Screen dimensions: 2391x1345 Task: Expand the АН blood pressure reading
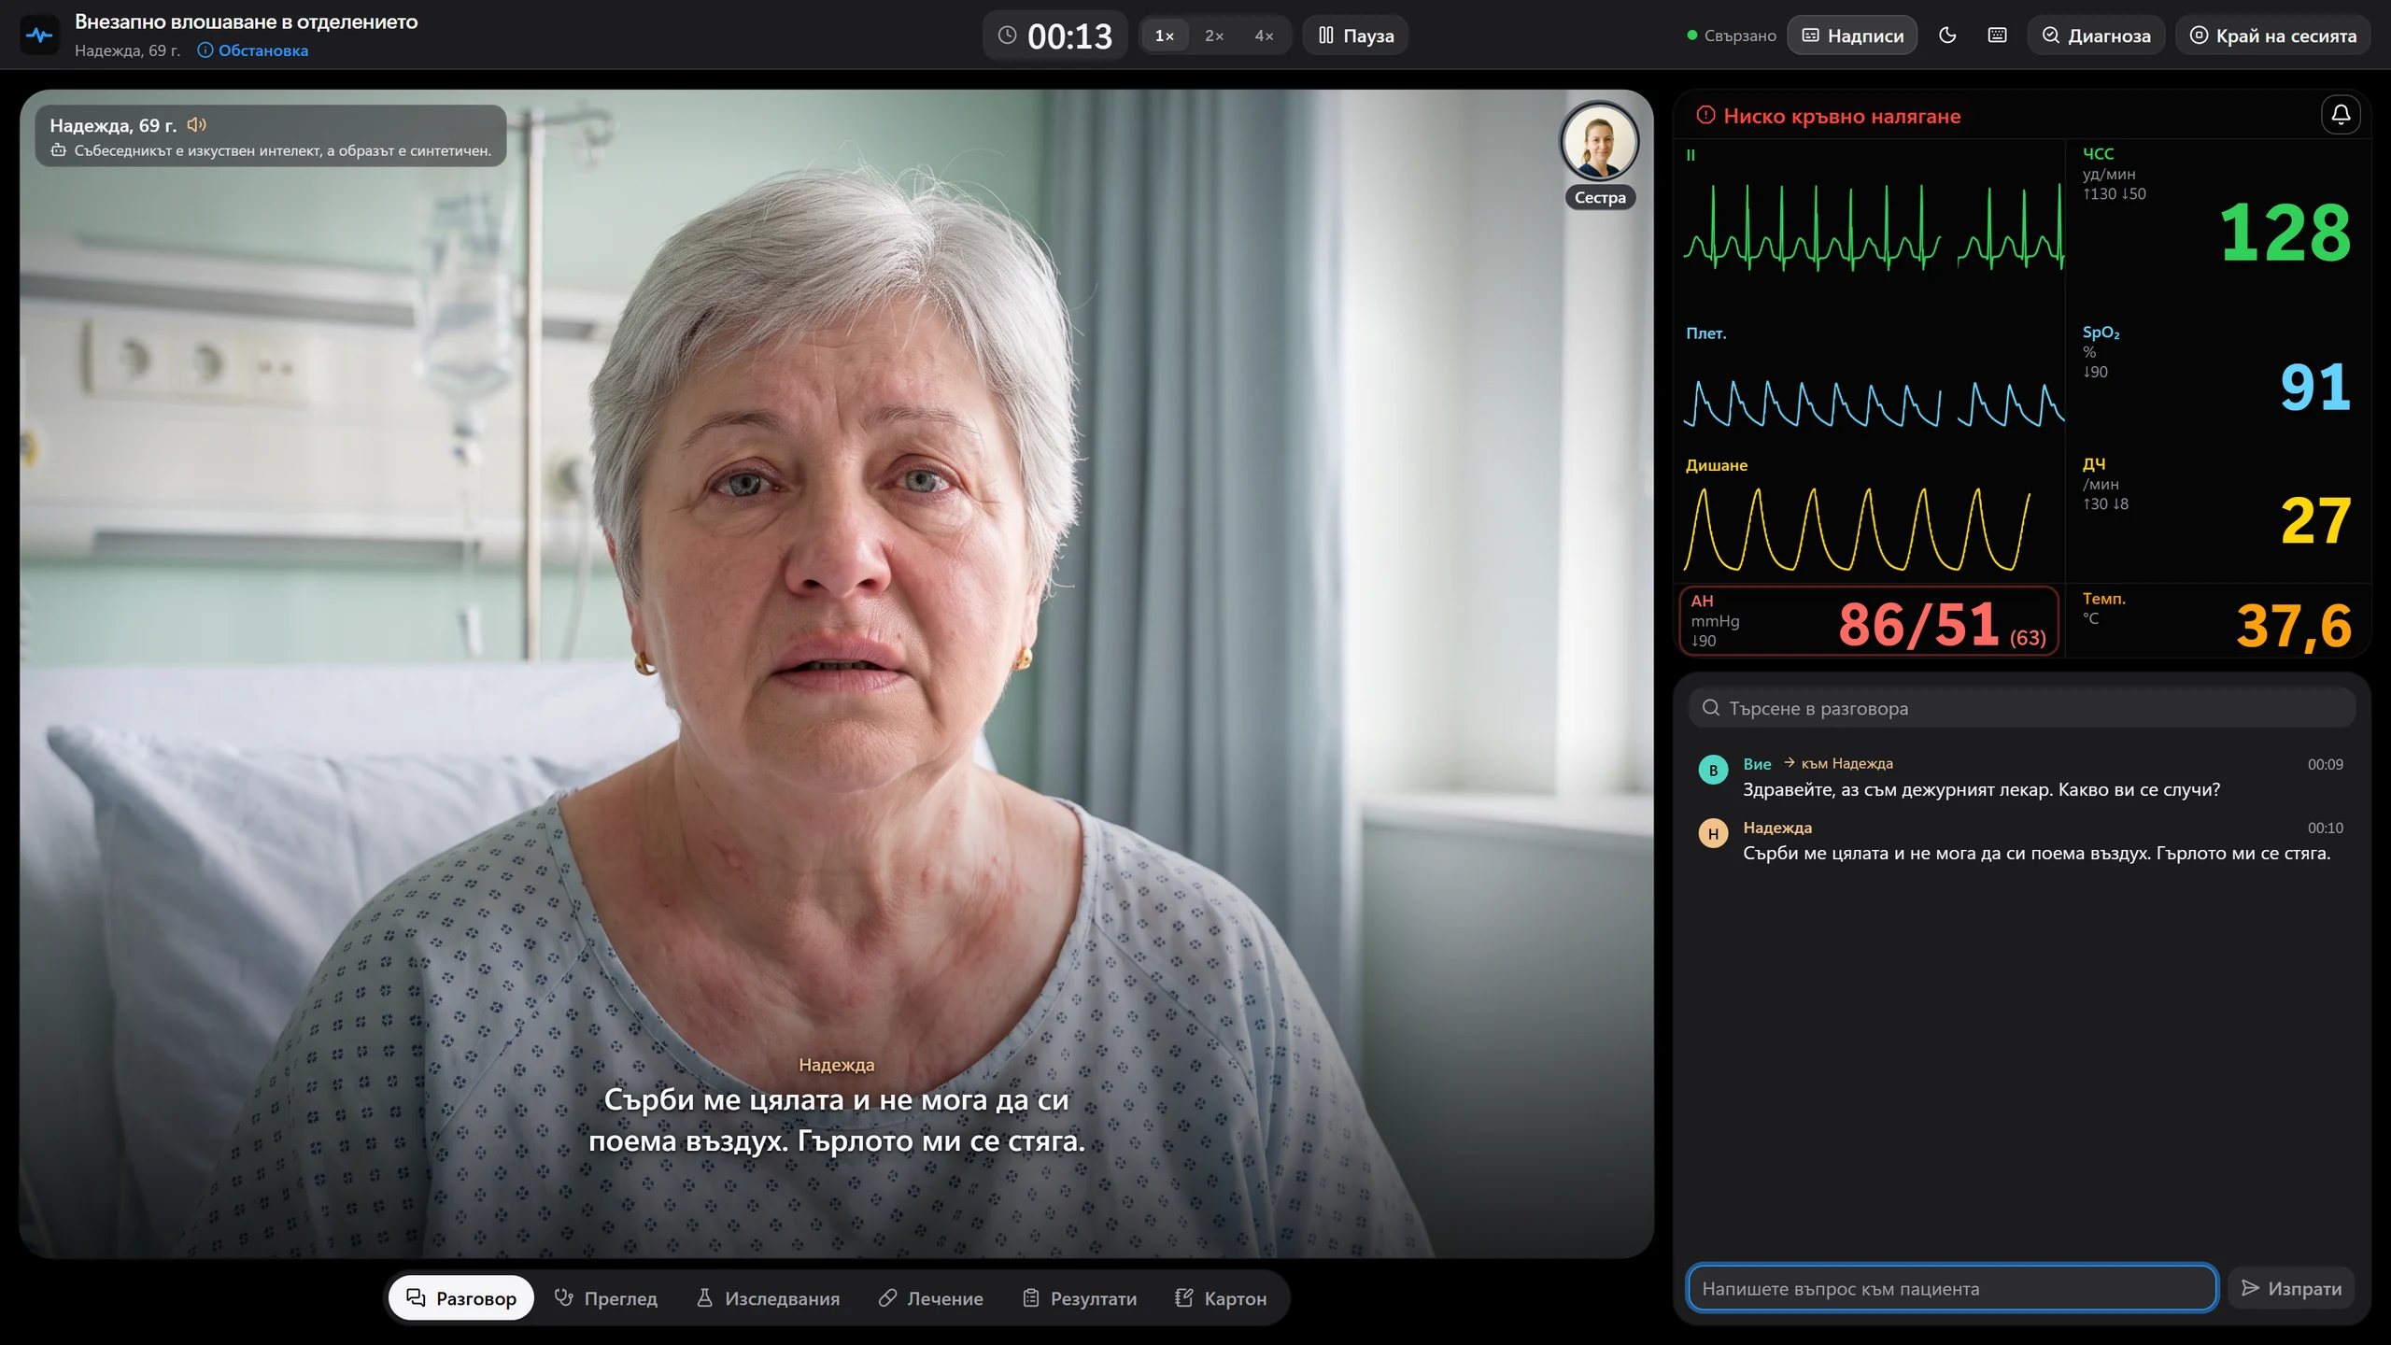(x=1869, y=621)
